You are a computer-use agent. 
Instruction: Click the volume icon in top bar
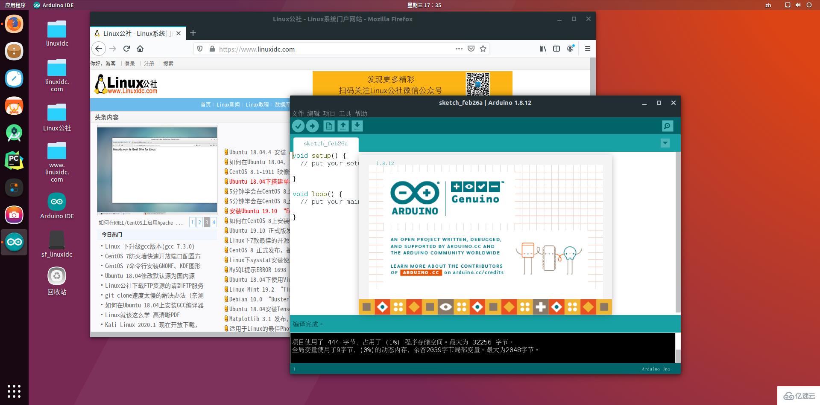798,5
